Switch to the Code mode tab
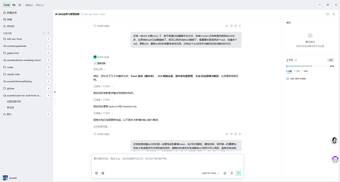340x182 pixels. [x=7, y=5]
